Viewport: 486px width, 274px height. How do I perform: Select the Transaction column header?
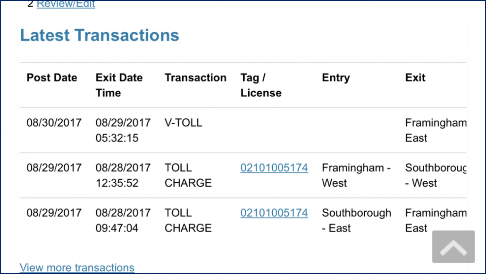(195, 78)
